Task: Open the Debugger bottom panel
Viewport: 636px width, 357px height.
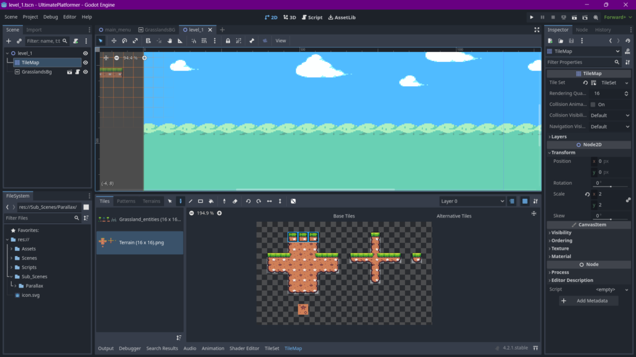Action: point(130,348)
